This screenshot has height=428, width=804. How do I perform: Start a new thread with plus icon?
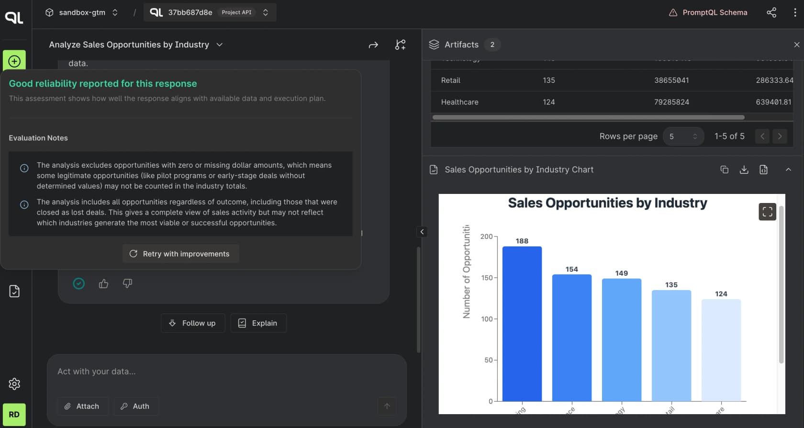pos(14,61)
